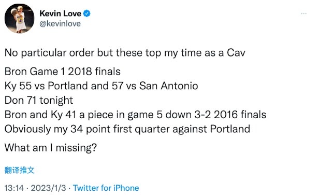319x196 pixels.
Task: Click the 翻译推文 translate tweet link
Action: click(20, 170)
